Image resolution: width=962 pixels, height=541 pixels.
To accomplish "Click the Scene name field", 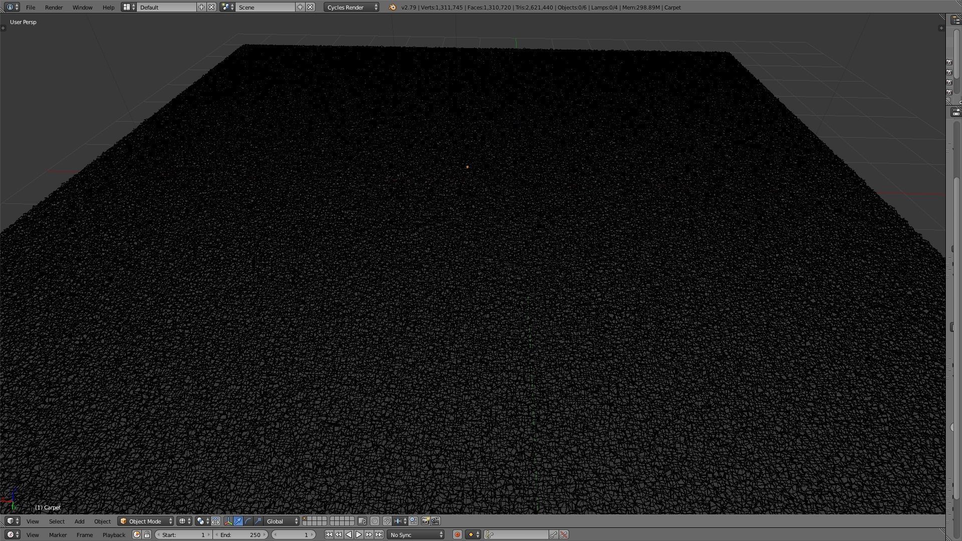I will click(266, 8).
